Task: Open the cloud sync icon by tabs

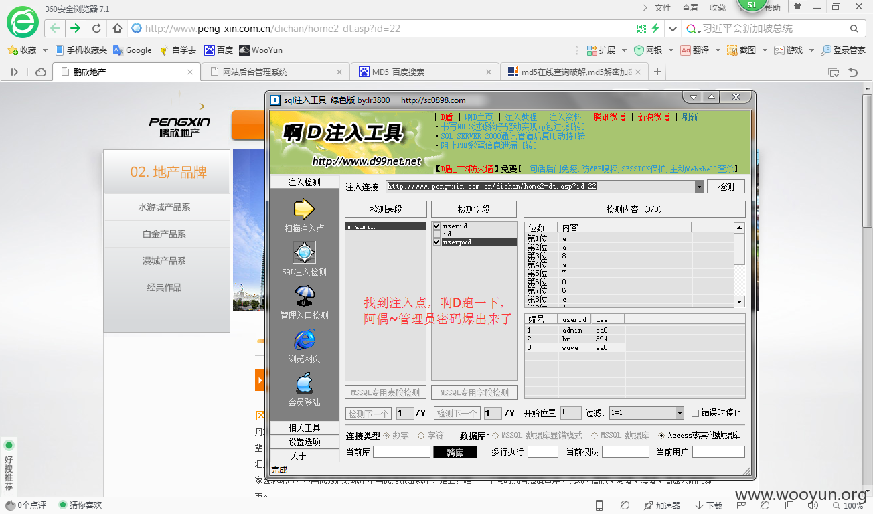Action: pos(41,72)
